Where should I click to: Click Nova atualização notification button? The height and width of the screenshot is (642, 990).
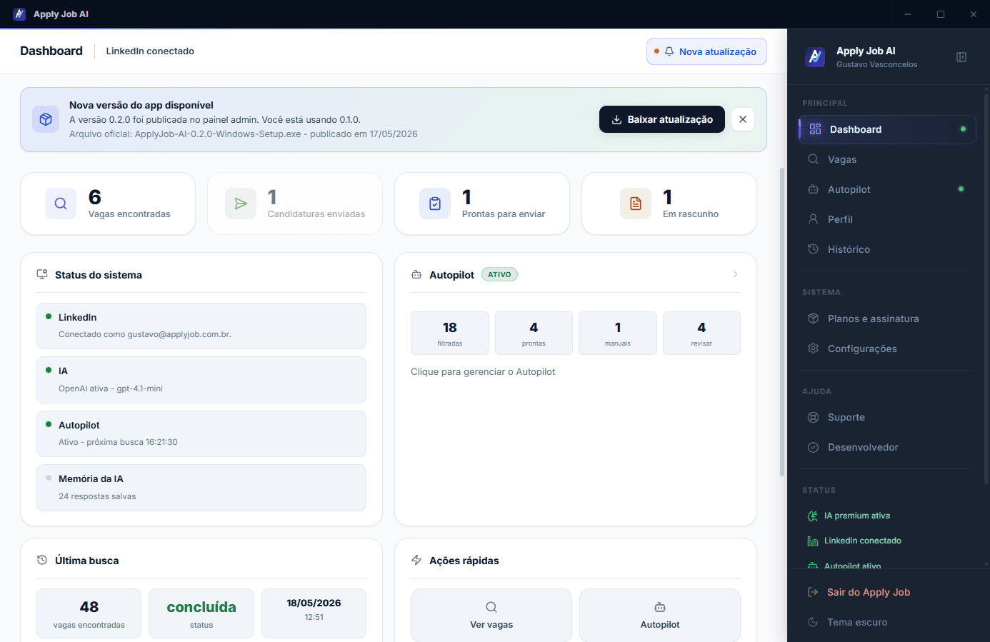click(706, 51)
